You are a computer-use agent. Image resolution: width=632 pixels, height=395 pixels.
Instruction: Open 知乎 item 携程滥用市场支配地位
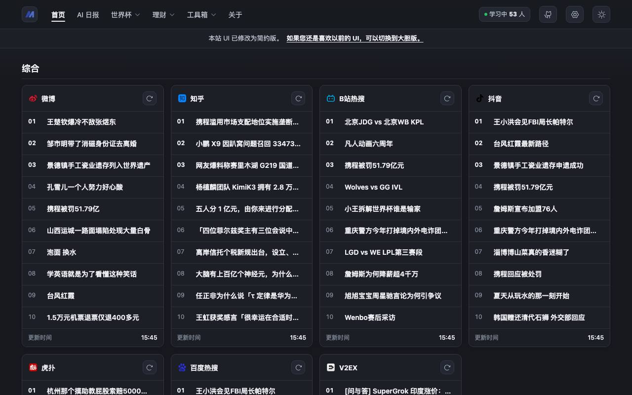(241, 122)
